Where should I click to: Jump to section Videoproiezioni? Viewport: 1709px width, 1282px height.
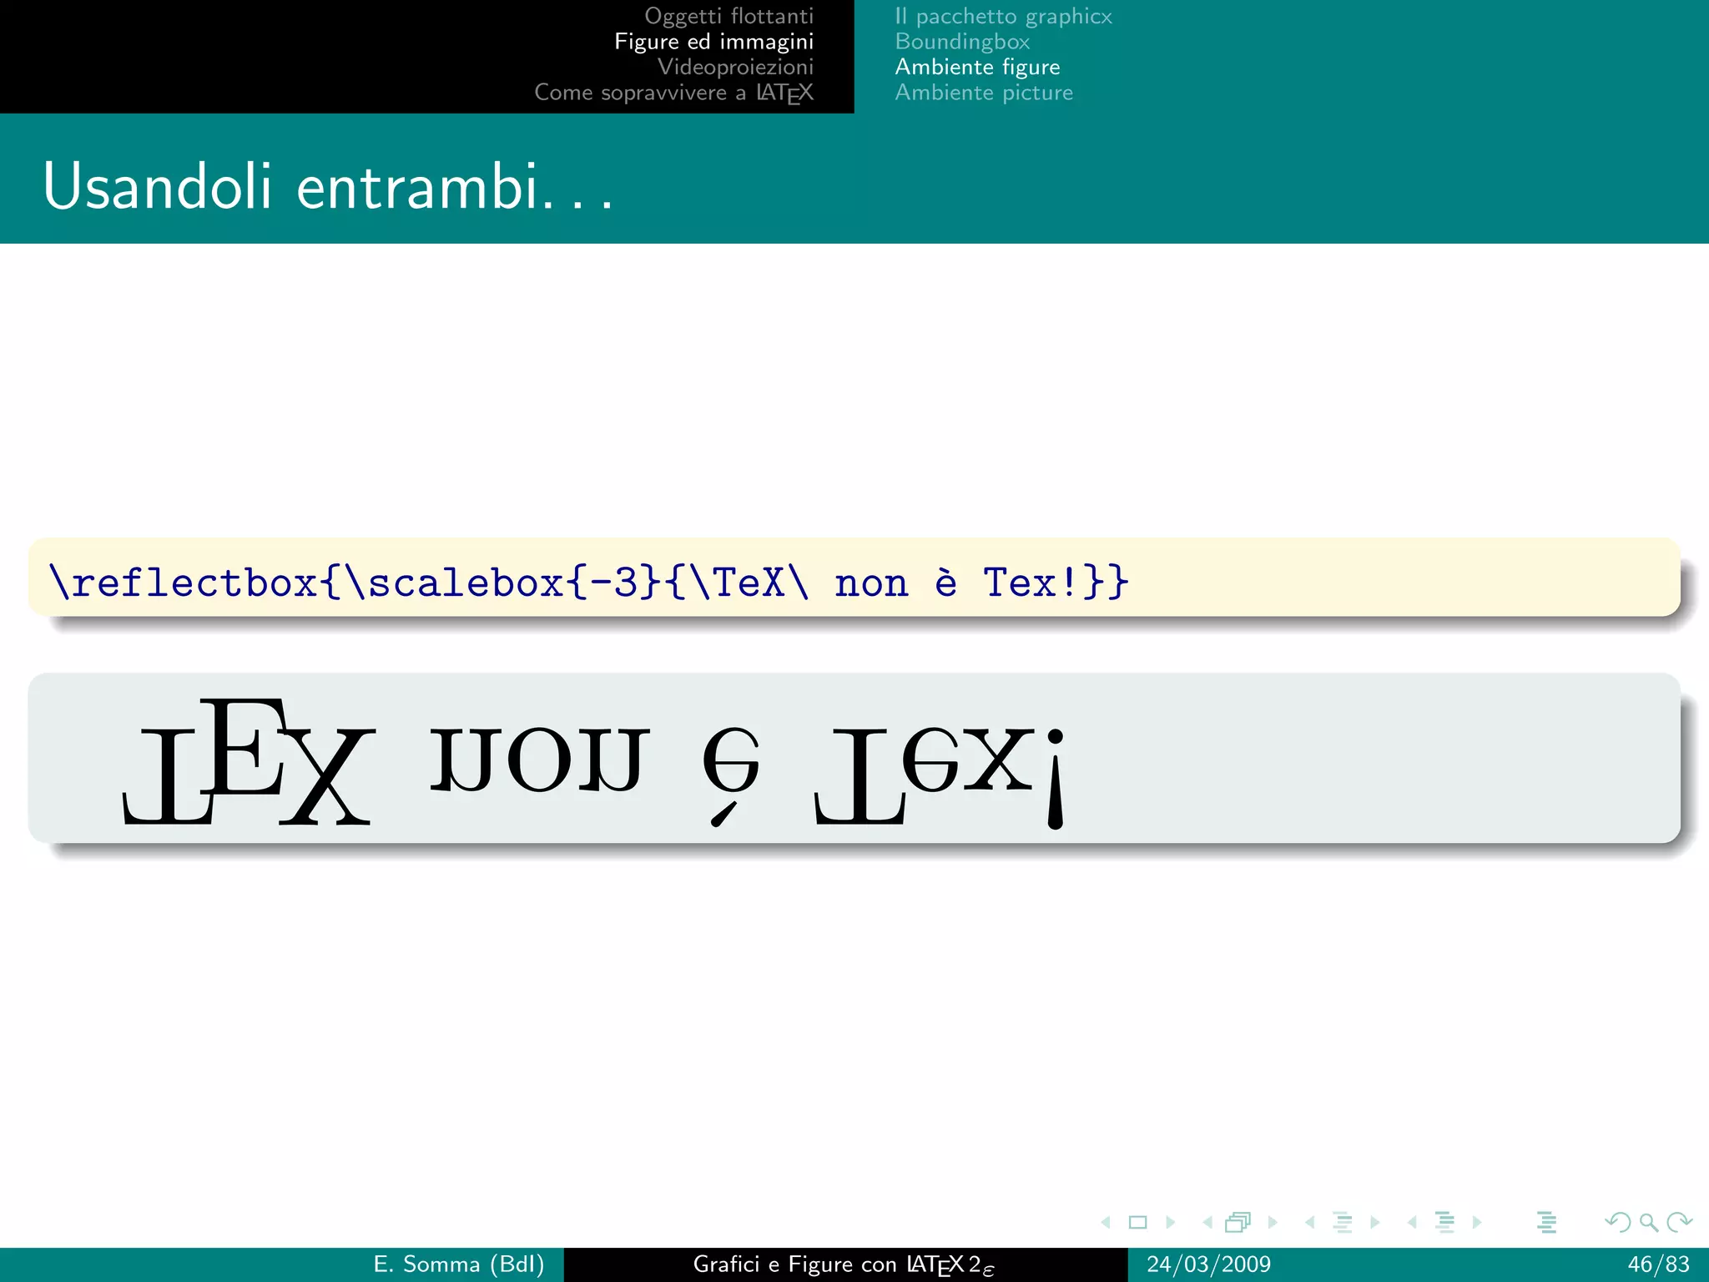click(735, 67)
